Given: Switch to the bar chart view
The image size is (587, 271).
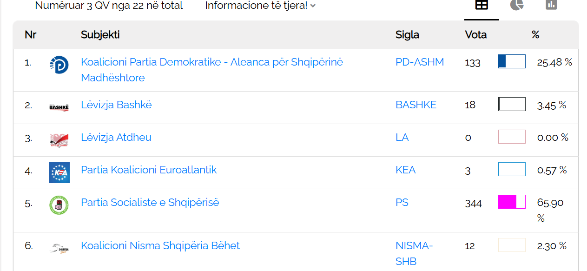Looking at the screenshot, I should (551, 5).
